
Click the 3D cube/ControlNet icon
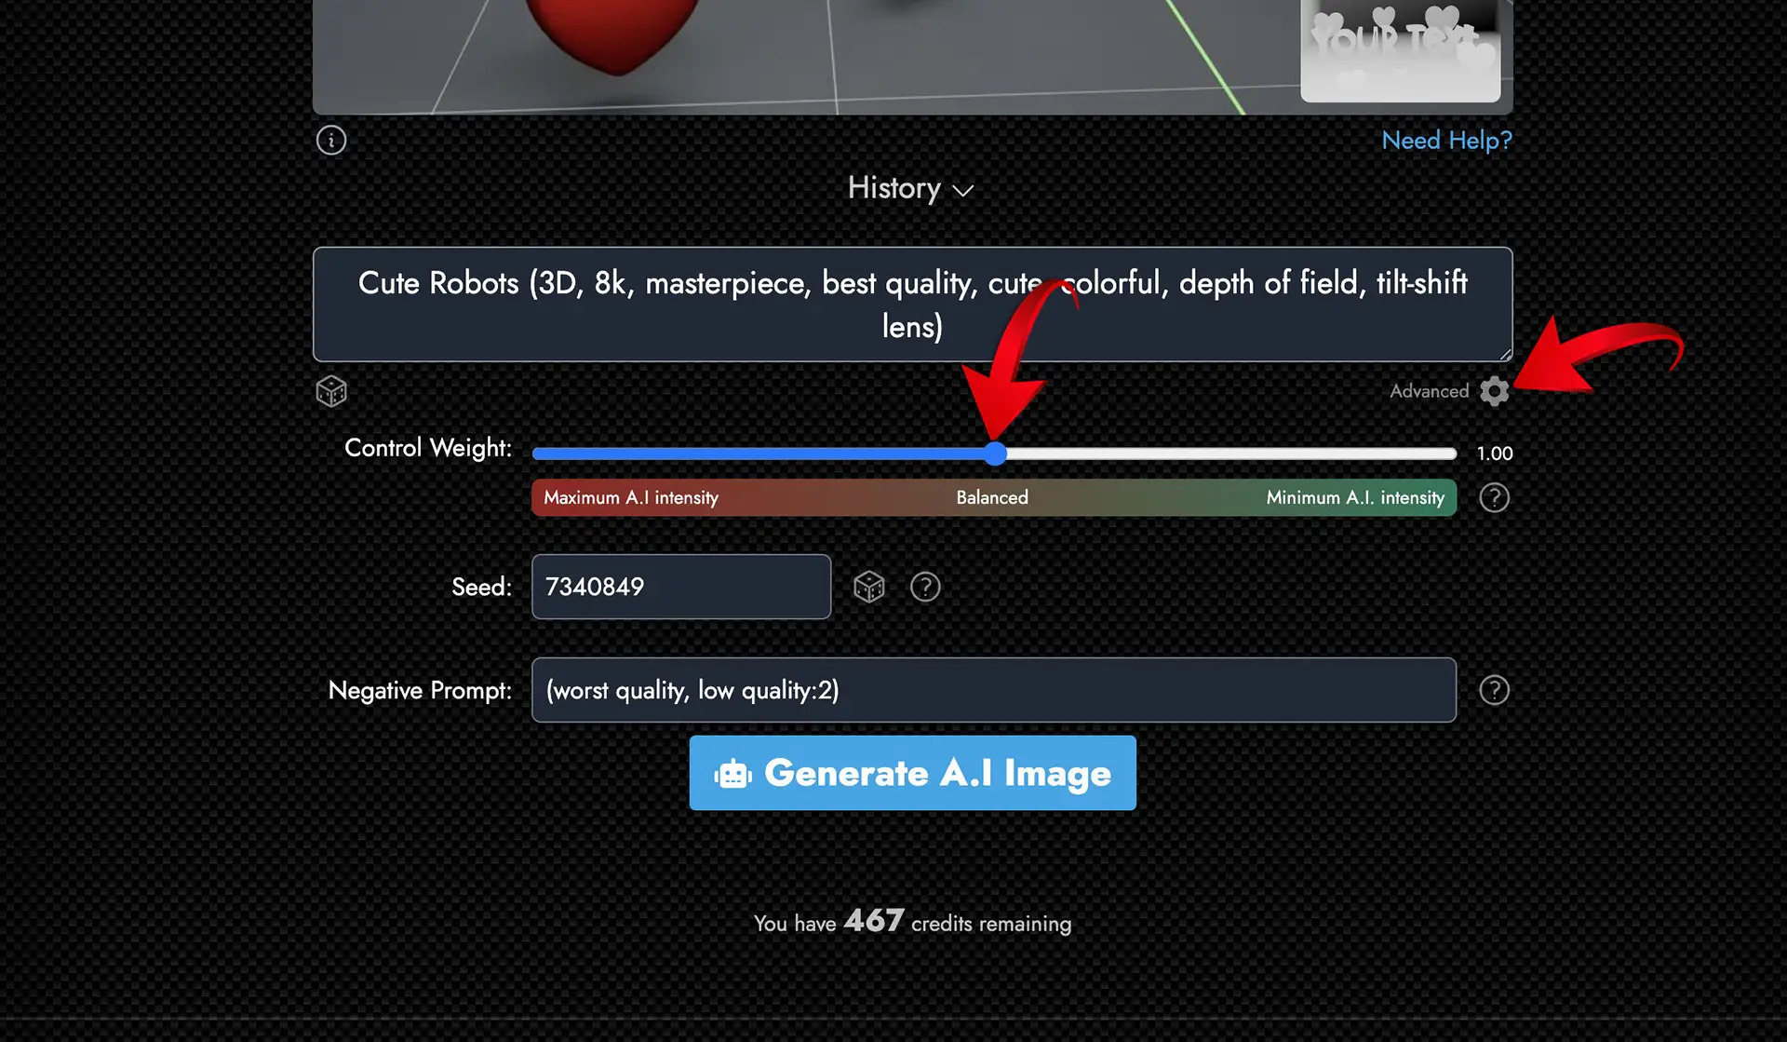tap(331, 392)
